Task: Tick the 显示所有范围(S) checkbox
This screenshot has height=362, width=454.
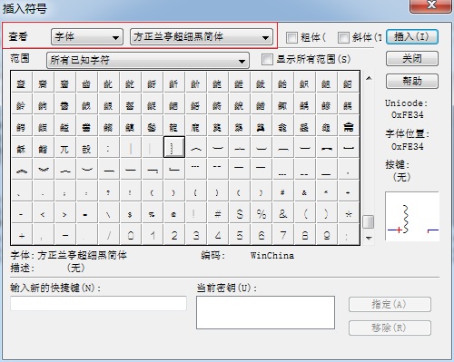Action: tap(267, 59)
